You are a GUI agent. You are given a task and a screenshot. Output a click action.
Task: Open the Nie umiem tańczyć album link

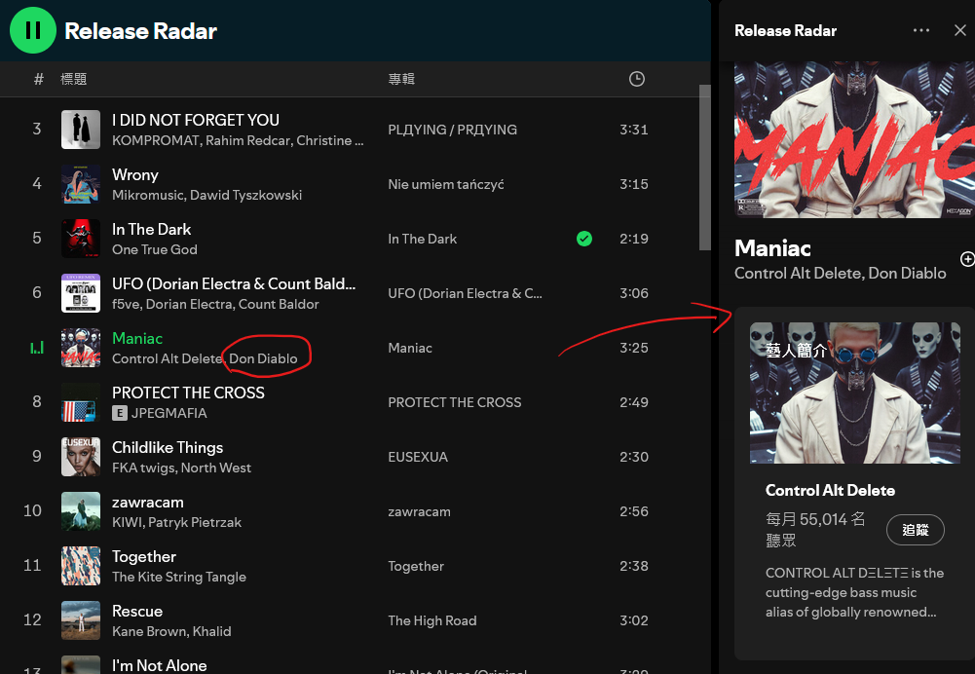446,185
